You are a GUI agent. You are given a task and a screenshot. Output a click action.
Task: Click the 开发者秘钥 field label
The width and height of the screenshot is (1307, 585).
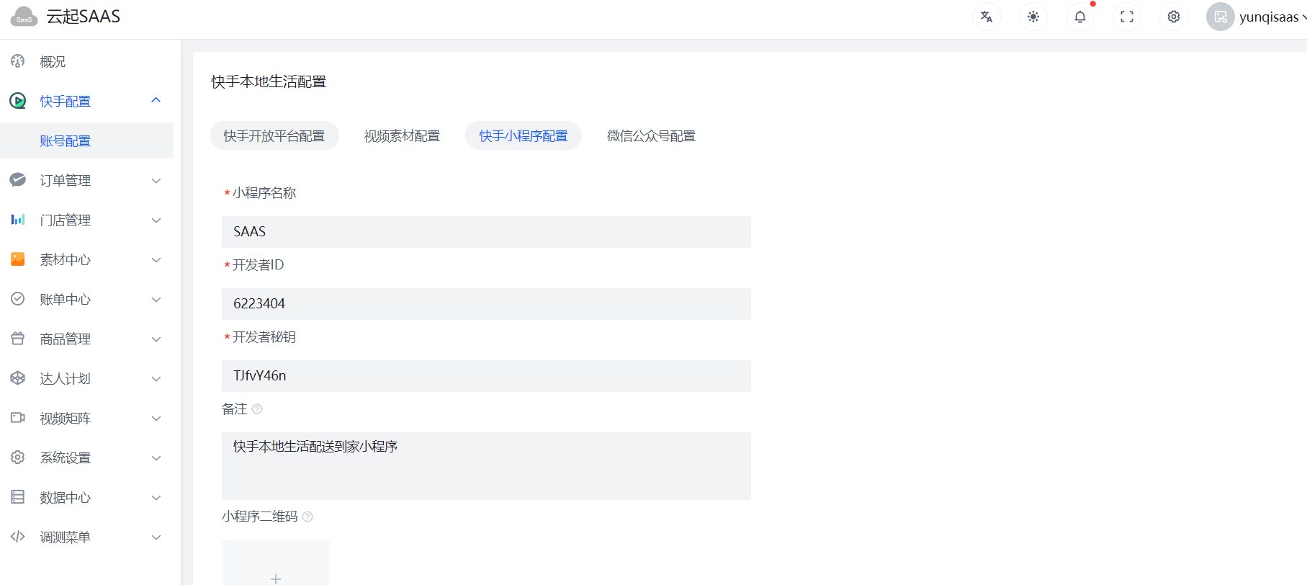pos(264,337)
